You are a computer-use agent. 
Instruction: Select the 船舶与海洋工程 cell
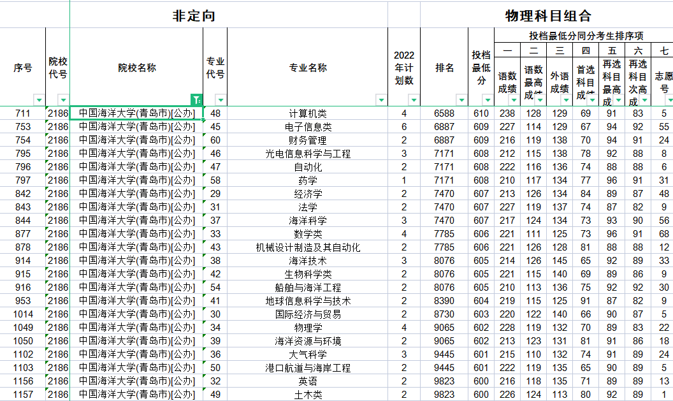pyautogui.click(x=307, y=288)
